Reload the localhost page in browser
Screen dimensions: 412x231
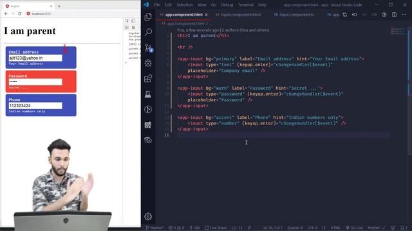tap(20, 13)
